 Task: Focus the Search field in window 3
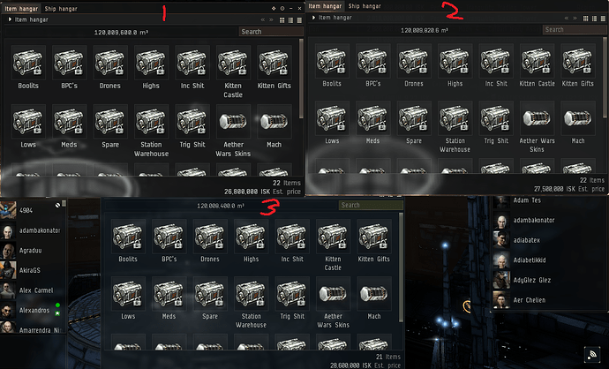pos(371,205)
